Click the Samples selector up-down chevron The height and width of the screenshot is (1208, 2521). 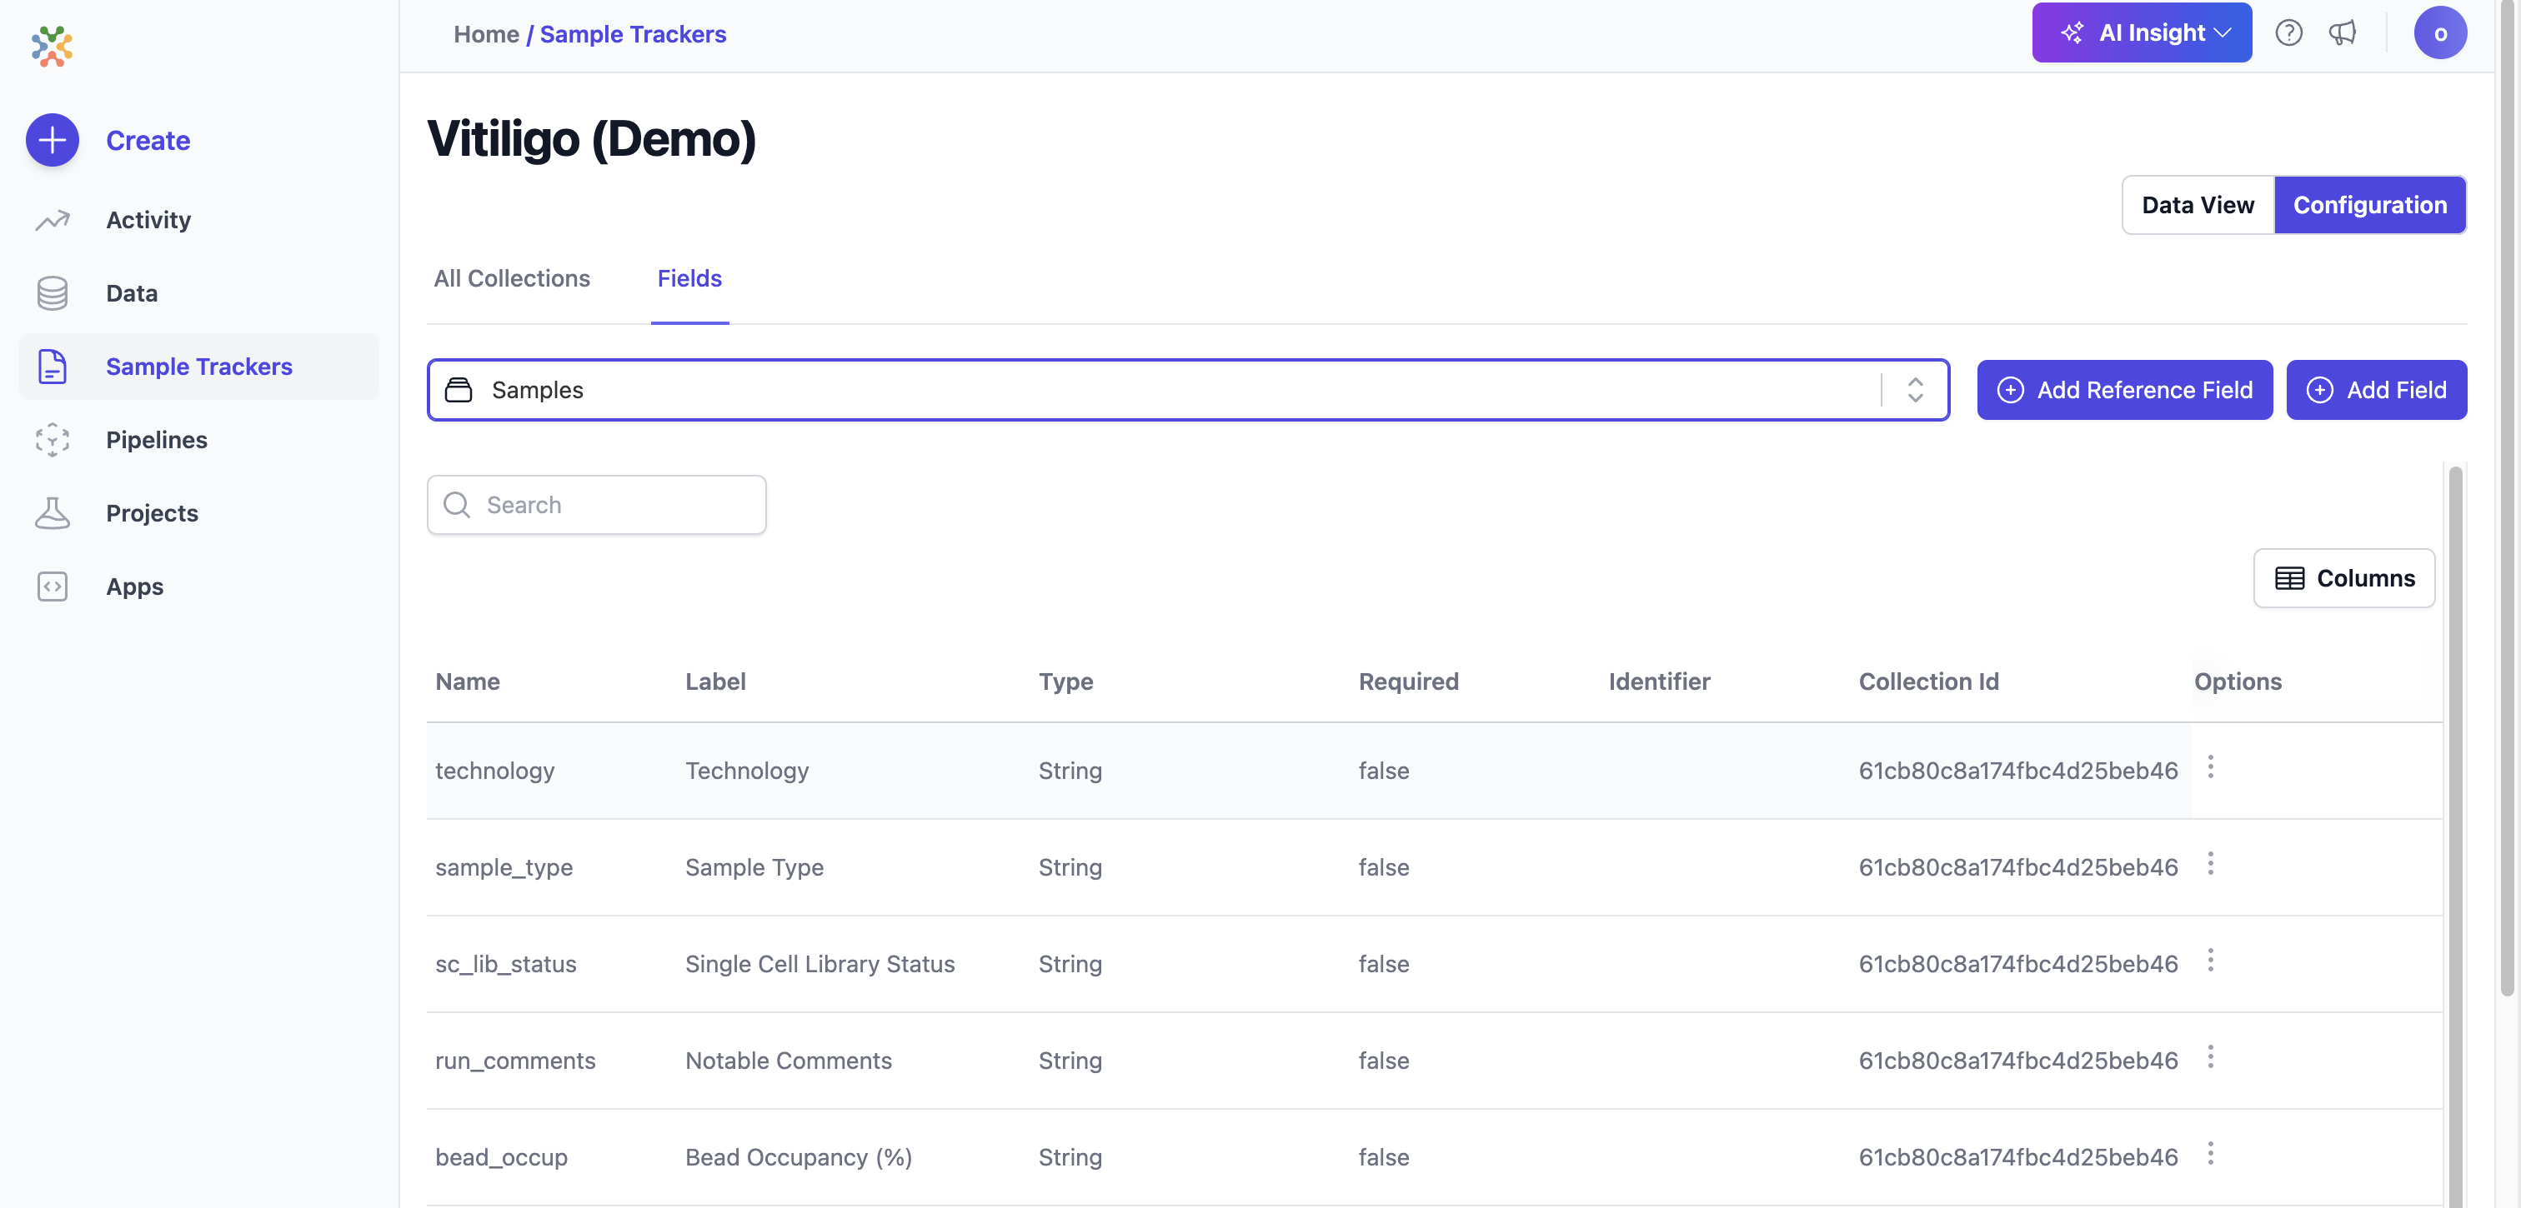point(1915,389)
